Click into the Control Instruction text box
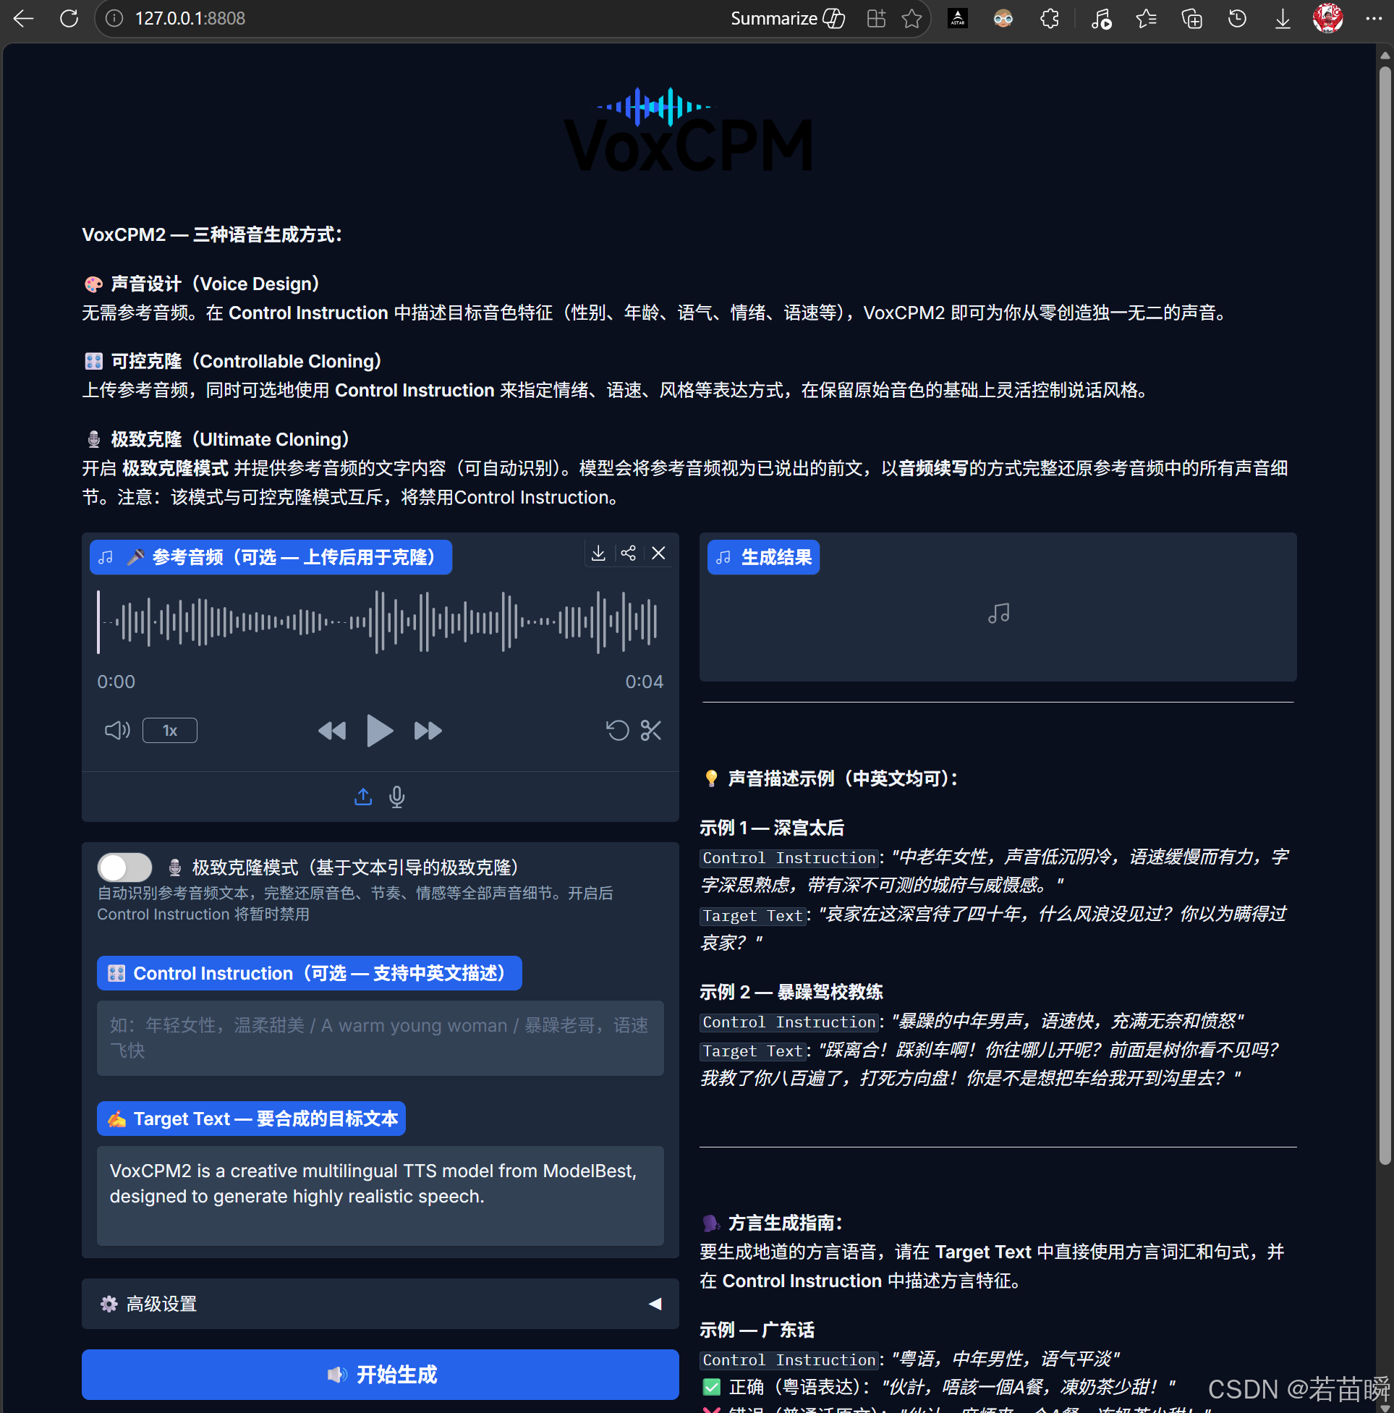 coord(380,1038)
